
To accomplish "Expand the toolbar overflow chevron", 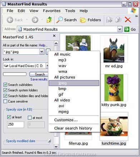I will click(136, 16).
